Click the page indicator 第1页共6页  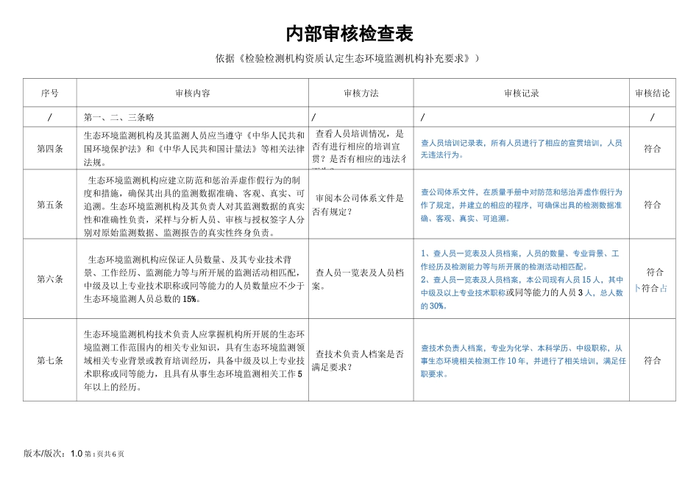(104, 454)
